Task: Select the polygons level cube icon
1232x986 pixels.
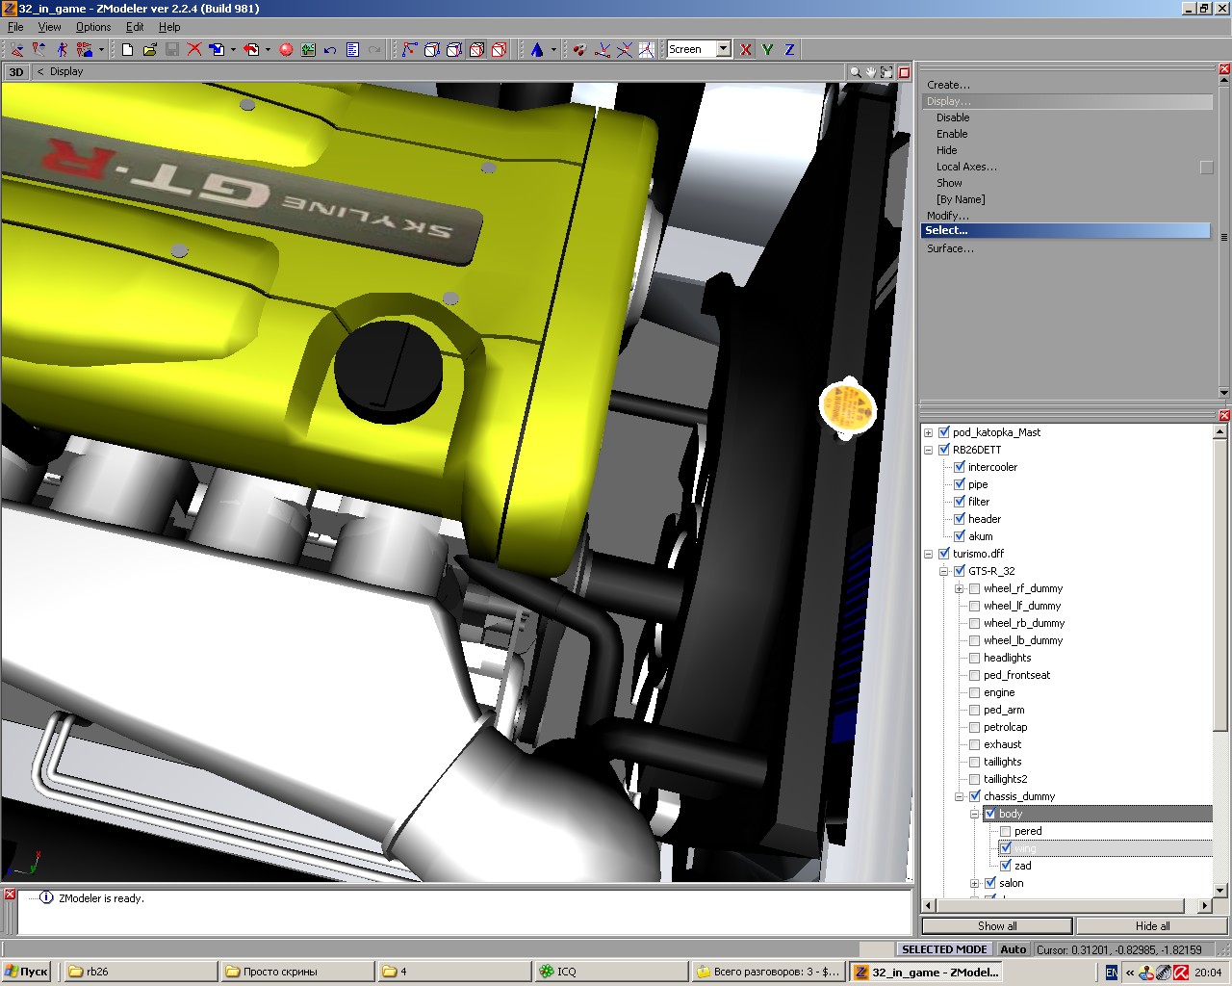Action: pyautogui.click(x=454, y=49)
